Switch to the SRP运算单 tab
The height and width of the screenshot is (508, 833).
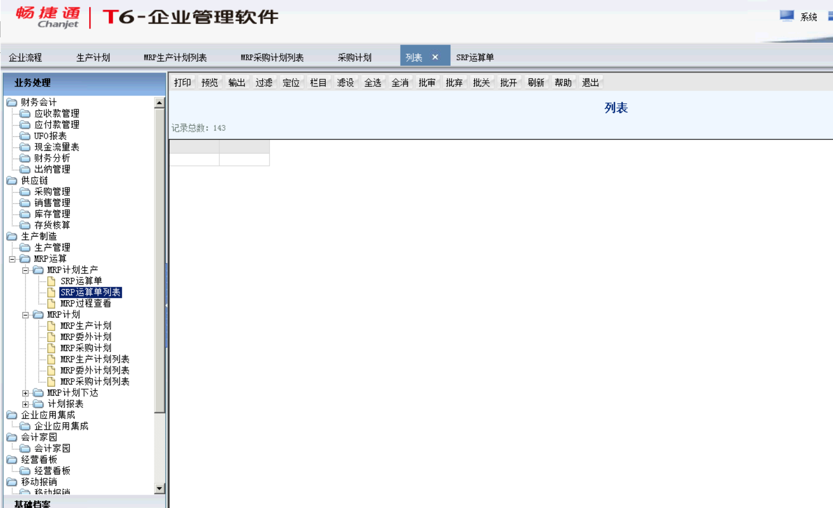click(475, 57)
